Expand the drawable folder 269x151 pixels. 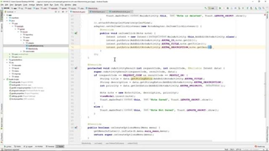[x=10, y=65]
